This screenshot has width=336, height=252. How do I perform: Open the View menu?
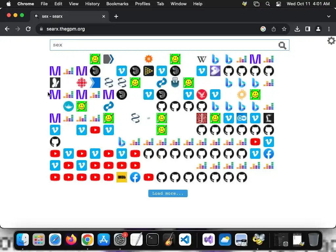[x=73, y=4]
